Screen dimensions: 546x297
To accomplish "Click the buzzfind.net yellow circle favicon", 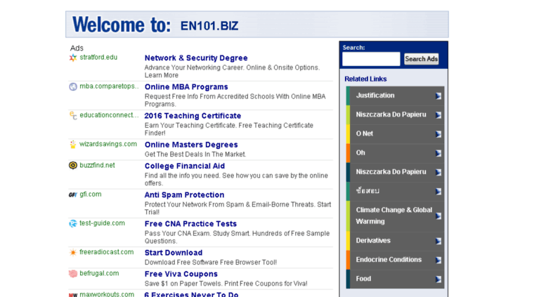I will point(73,166).
